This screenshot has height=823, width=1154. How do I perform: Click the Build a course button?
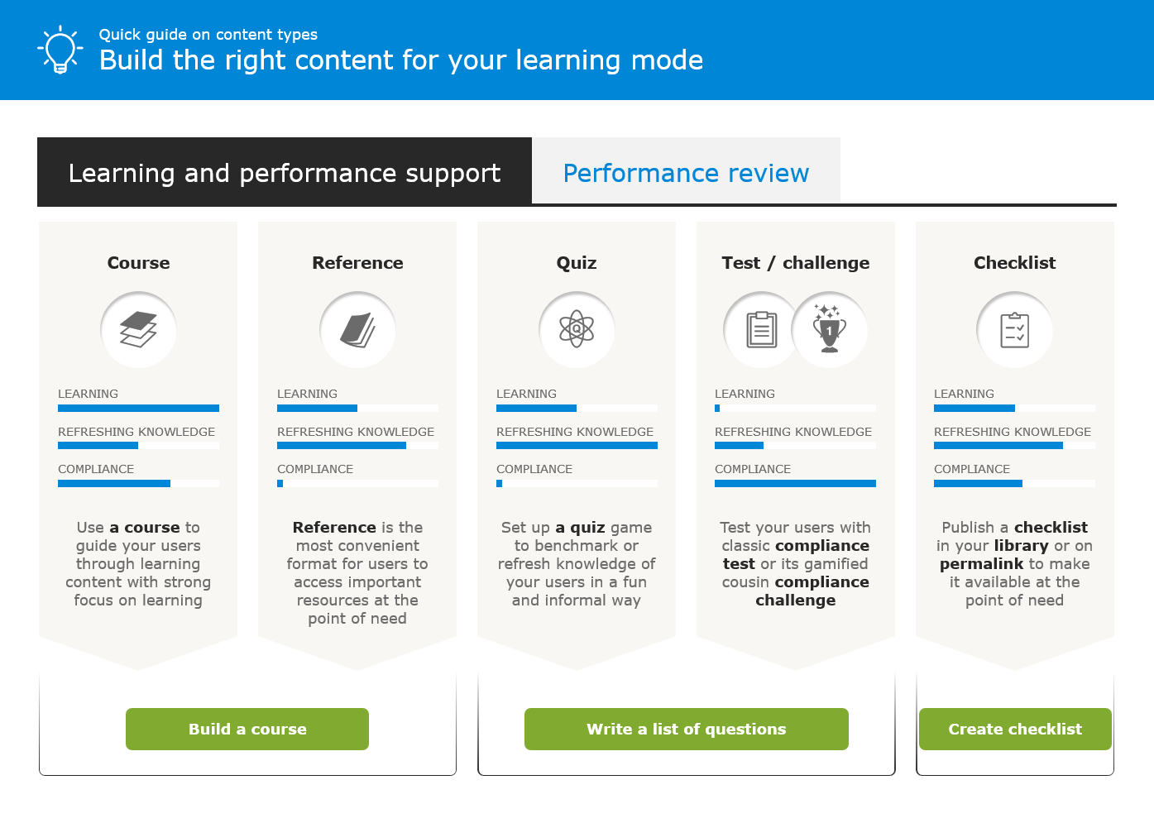coord(247,729)
